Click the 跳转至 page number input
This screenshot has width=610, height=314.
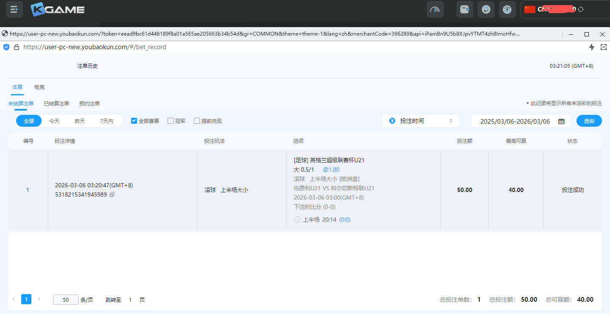click(130, 300)
